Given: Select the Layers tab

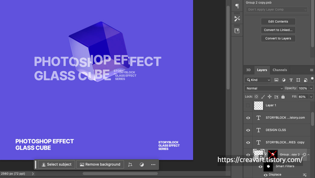Looking at the screenshot, I should click(x=262, y=70).
